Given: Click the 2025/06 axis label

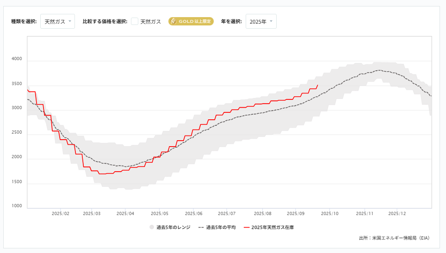Looking at the screenshot, I should click(x=193, y=214).
